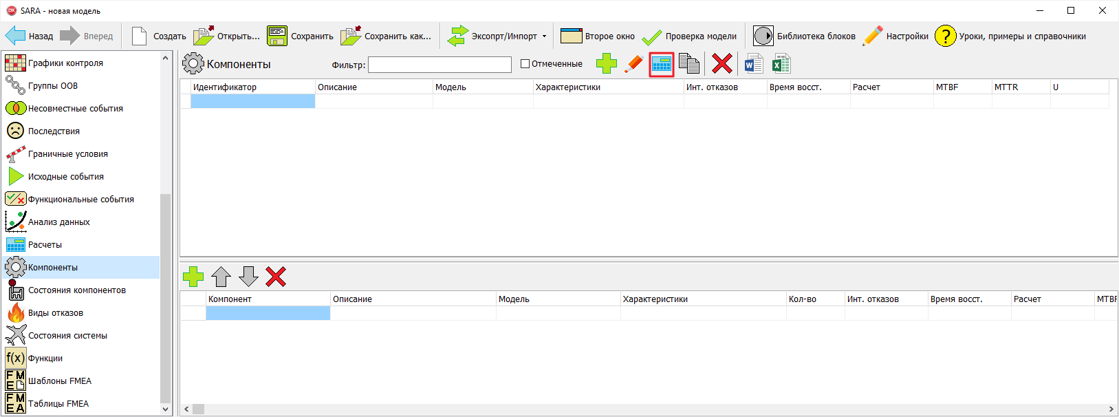
Task: Toggle the Отмеченные checkbox
Action: point(525,64)
